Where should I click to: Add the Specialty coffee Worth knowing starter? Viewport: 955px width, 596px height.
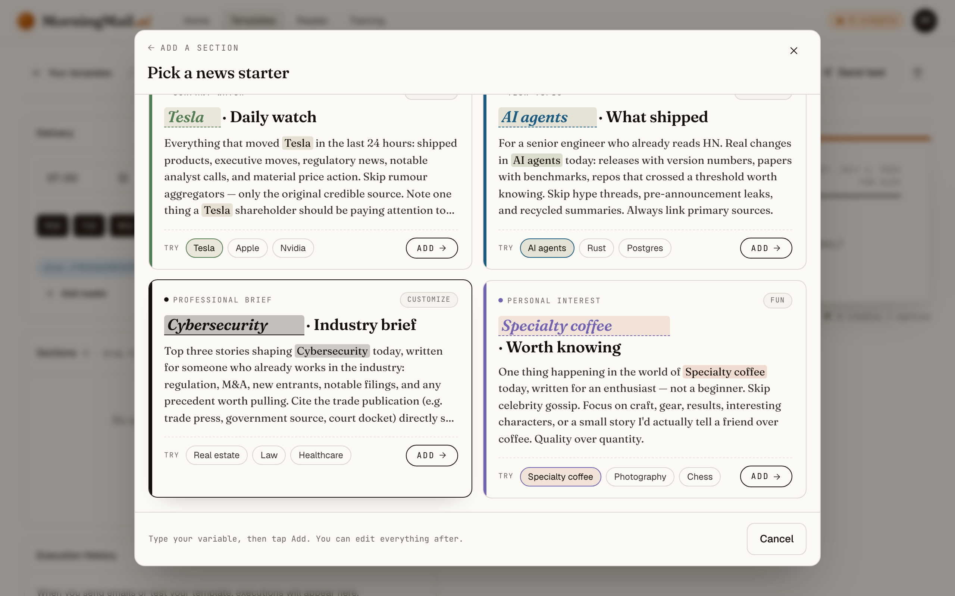tap(765, 476)
